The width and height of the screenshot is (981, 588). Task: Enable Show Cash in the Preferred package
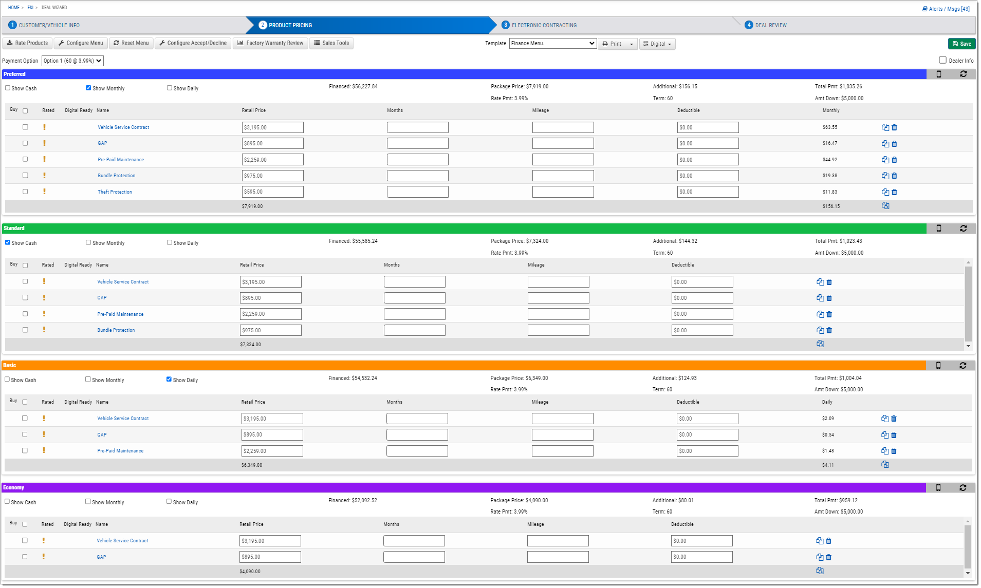point(8,88)
